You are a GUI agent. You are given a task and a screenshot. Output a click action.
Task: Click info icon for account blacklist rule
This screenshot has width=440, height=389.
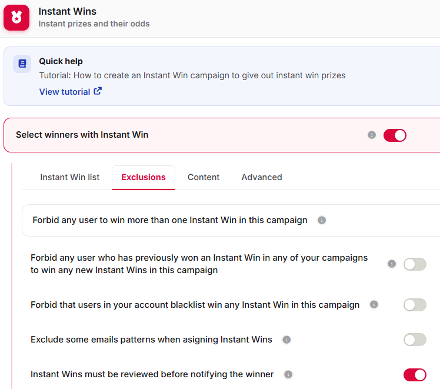pyautogui.click(x=374, y=304)
